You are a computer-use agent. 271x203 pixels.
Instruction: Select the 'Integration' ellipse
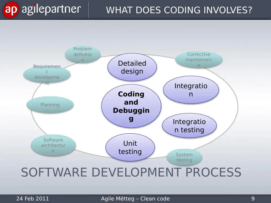pyautogui.click(x=191, y=90)
